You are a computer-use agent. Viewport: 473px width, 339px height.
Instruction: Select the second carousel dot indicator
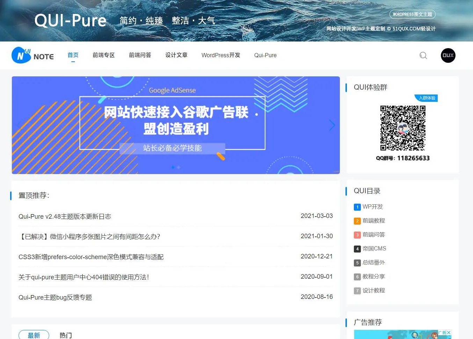click(179, 167)
